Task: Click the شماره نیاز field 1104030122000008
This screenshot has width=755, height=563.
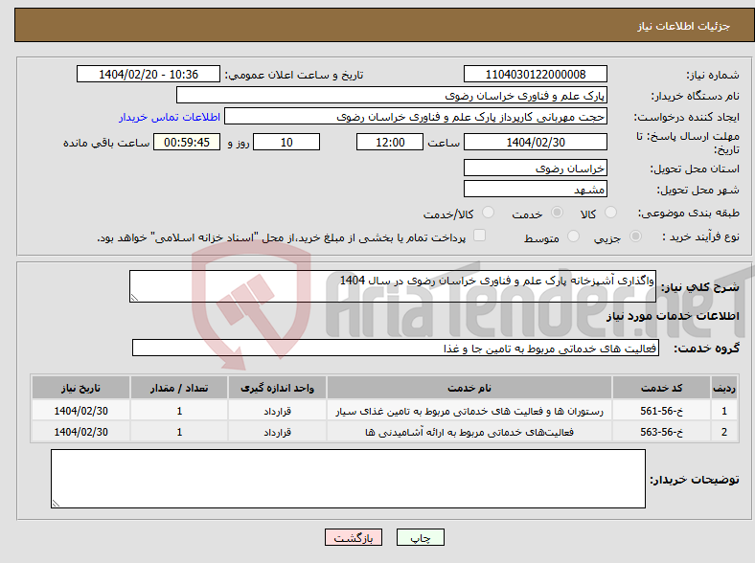Action: click(x=535, y=75)
